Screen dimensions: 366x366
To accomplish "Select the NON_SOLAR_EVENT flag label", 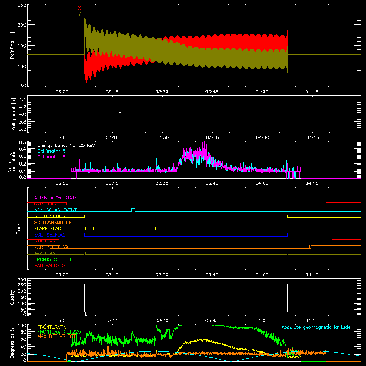I will 55,210.
